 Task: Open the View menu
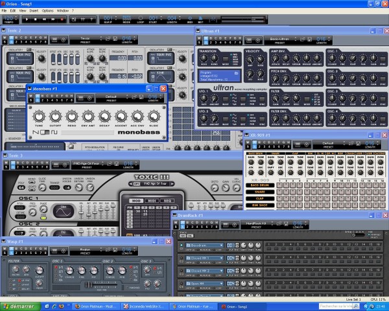coord(23,10)
